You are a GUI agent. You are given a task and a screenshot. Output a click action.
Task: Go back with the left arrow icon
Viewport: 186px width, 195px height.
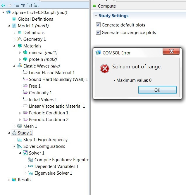[x=3, y=5]
